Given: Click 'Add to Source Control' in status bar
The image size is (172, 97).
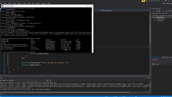Looking at the screenshot, I should tap(167, 96).
